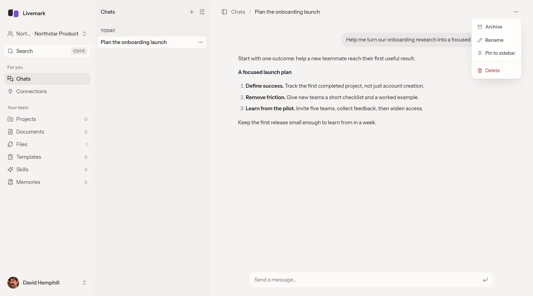Click the Documents page icon
Screen dimensions: 533x296
coord(10,132)
